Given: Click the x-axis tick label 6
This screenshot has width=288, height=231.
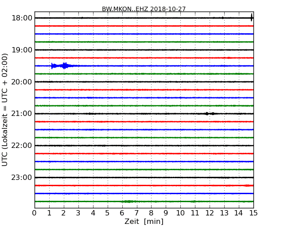Looking at the screenshot, I should (122, 213).
